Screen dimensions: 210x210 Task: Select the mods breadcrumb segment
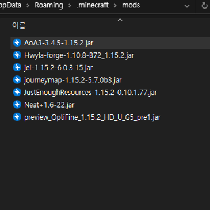click(131, 5)
